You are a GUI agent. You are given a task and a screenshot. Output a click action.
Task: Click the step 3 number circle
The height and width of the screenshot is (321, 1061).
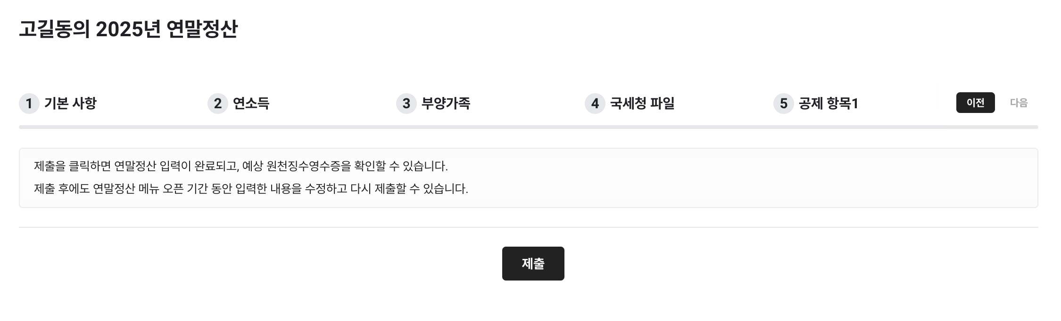pos(406,104)
